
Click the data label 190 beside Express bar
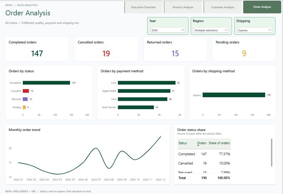(x=268, y=95)
